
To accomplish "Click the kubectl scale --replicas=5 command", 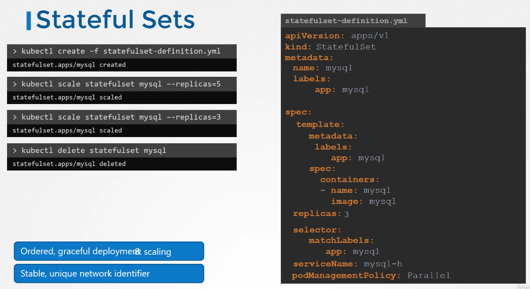I will (x=122, y=84).
